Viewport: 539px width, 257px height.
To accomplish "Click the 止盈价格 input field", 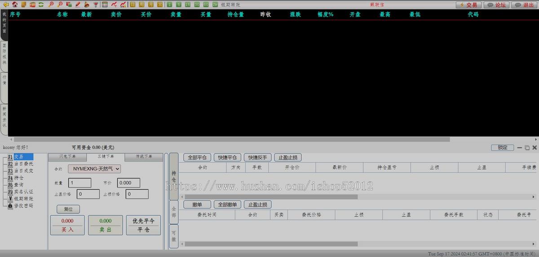I will pos(88,194).
